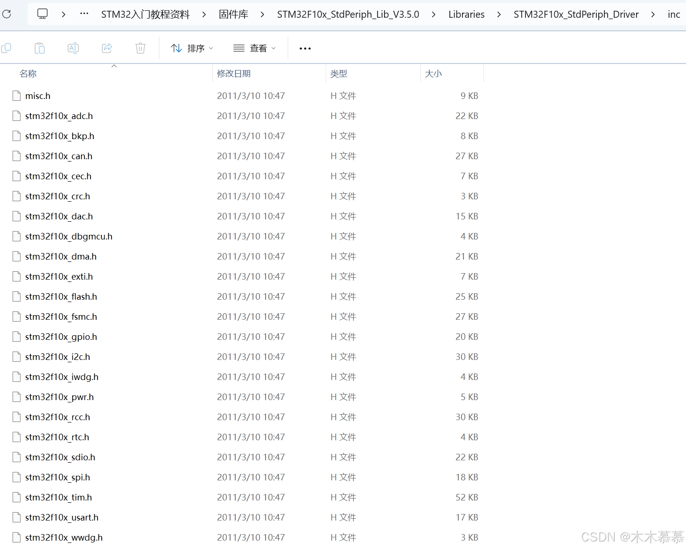Go to Libraries folder in breadcrumb
686x549 pixels.
tap(467, 14)
